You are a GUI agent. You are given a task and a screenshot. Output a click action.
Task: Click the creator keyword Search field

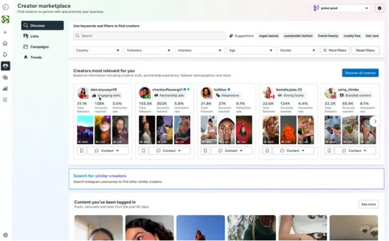coord(149,36)
